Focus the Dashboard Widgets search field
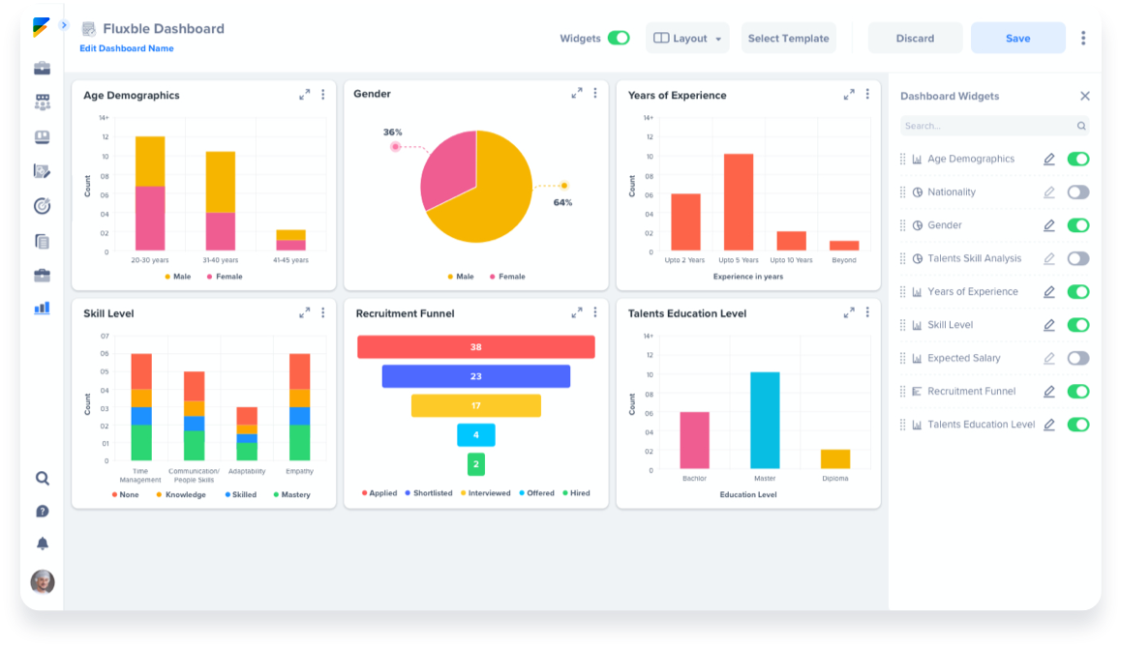This screenshot has width=1121, height=647. [x=994, y=126]
